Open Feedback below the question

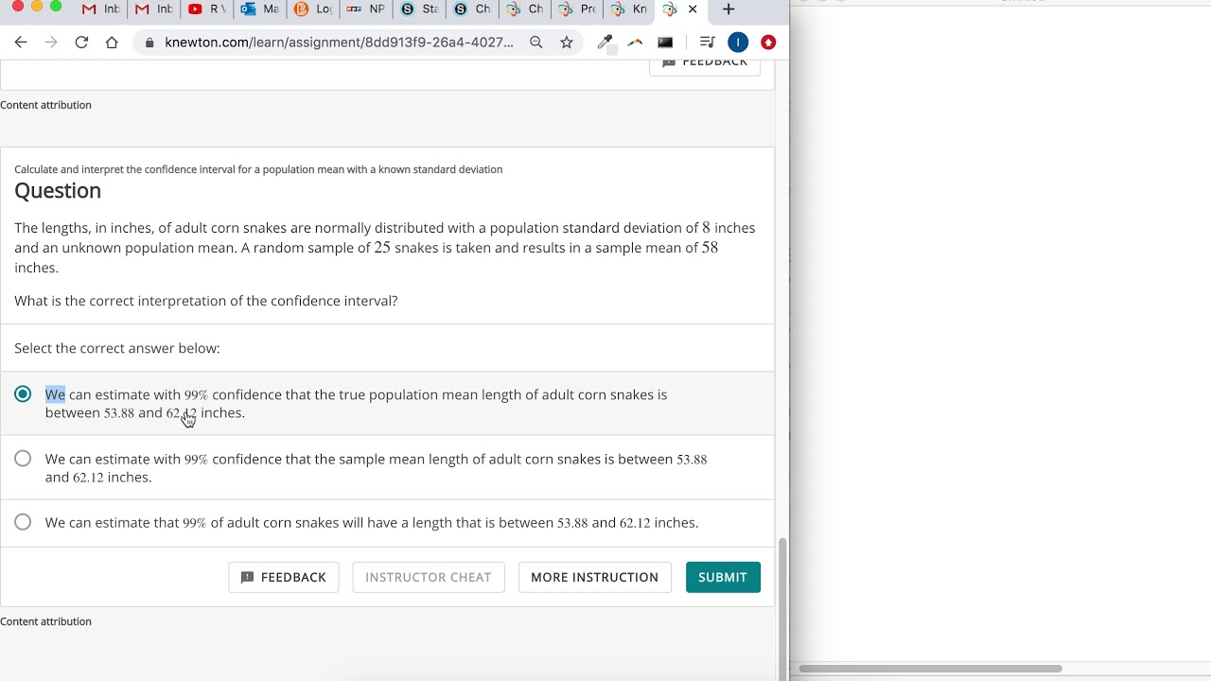click(283, 577)
